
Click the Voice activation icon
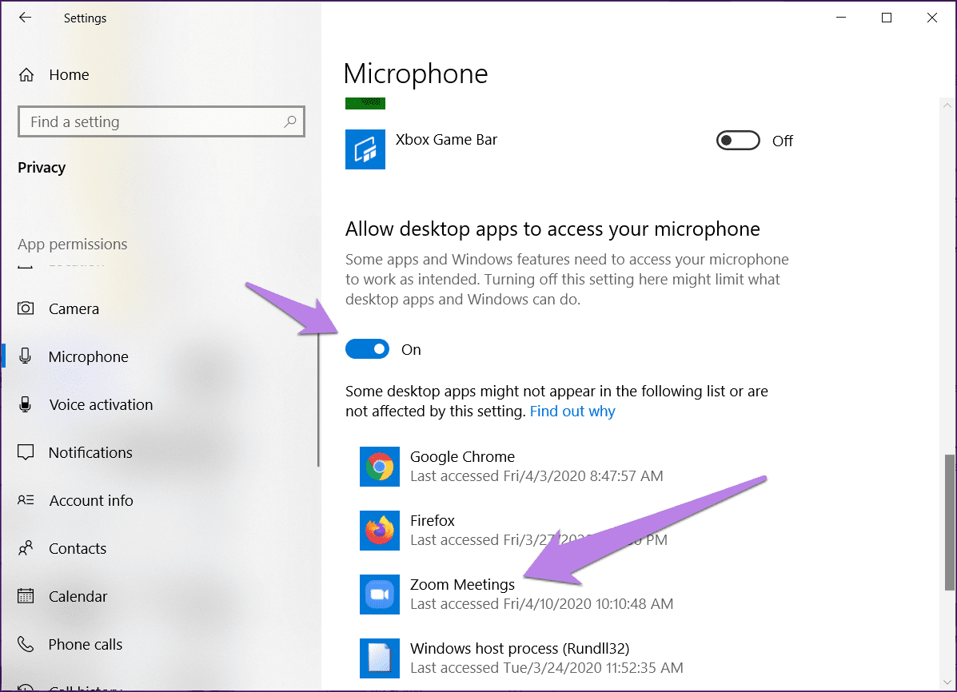coord(25,404)
